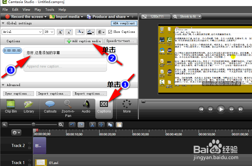Image resolution: width=252 pixels, height=166 pixels.
Task: Open the View menu
Action: (26, 9)
